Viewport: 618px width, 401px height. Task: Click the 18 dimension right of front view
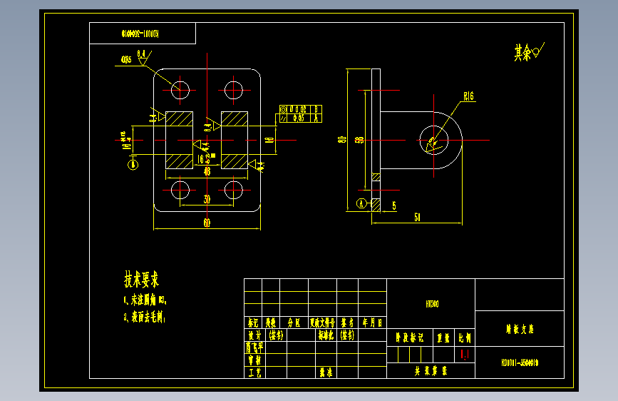tap(269, 140)
